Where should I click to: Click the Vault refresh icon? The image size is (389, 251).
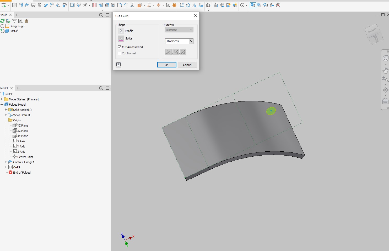[x=2, y=21]
